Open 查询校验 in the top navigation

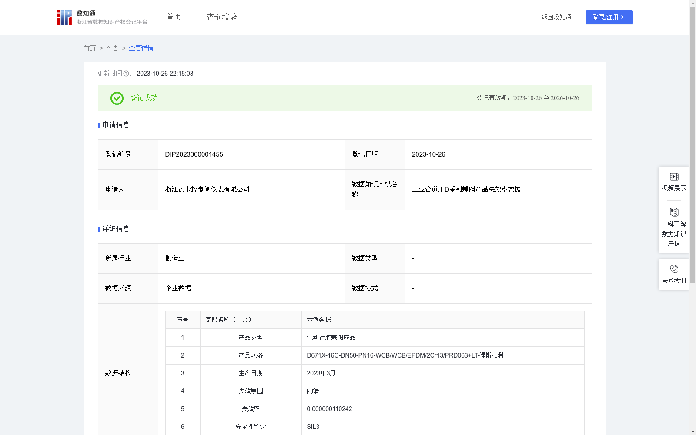[x=222, y=17]
